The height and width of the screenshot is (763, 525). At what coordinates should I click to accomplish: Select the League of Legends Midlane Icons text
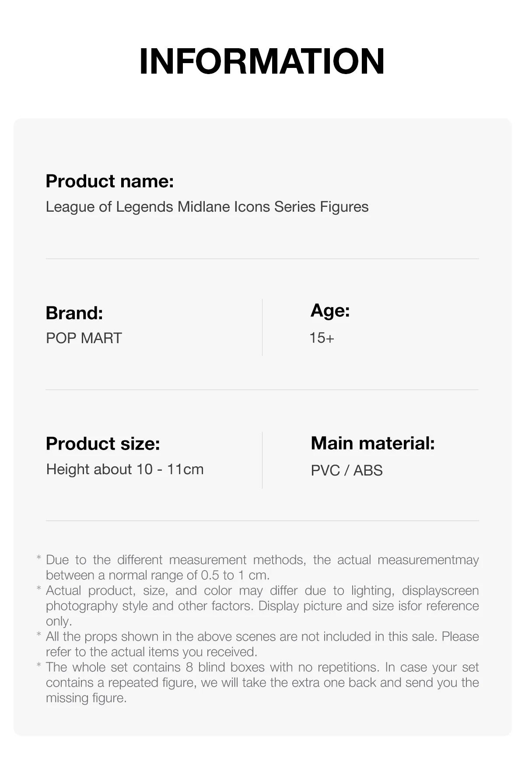pyautogui.click(x=207, y=207)
